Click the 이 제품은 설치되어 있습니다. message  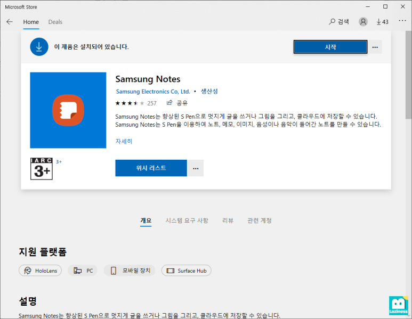point(92,47)
